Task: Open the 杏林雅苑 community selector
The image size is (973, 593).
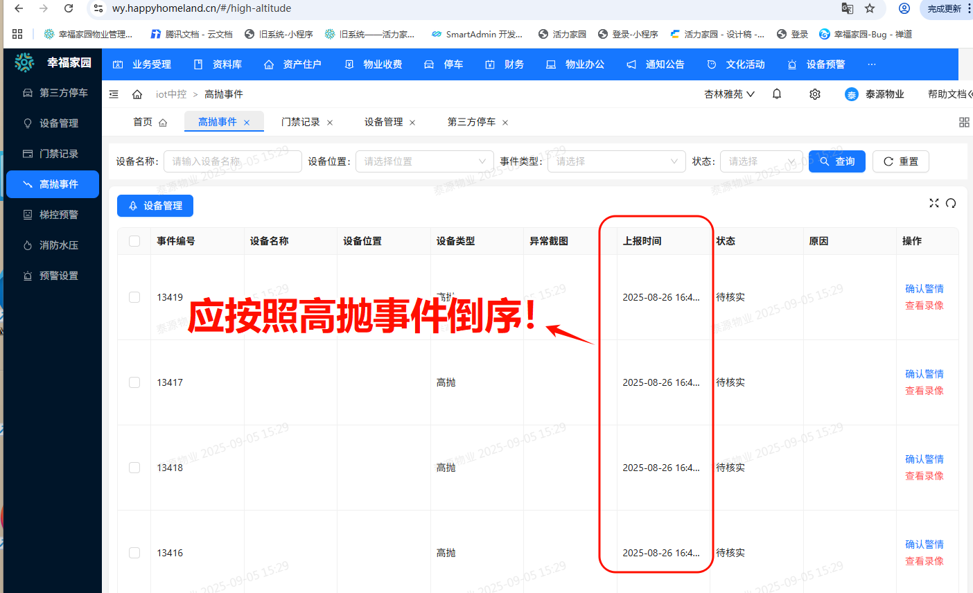Action: click(729, 94)
